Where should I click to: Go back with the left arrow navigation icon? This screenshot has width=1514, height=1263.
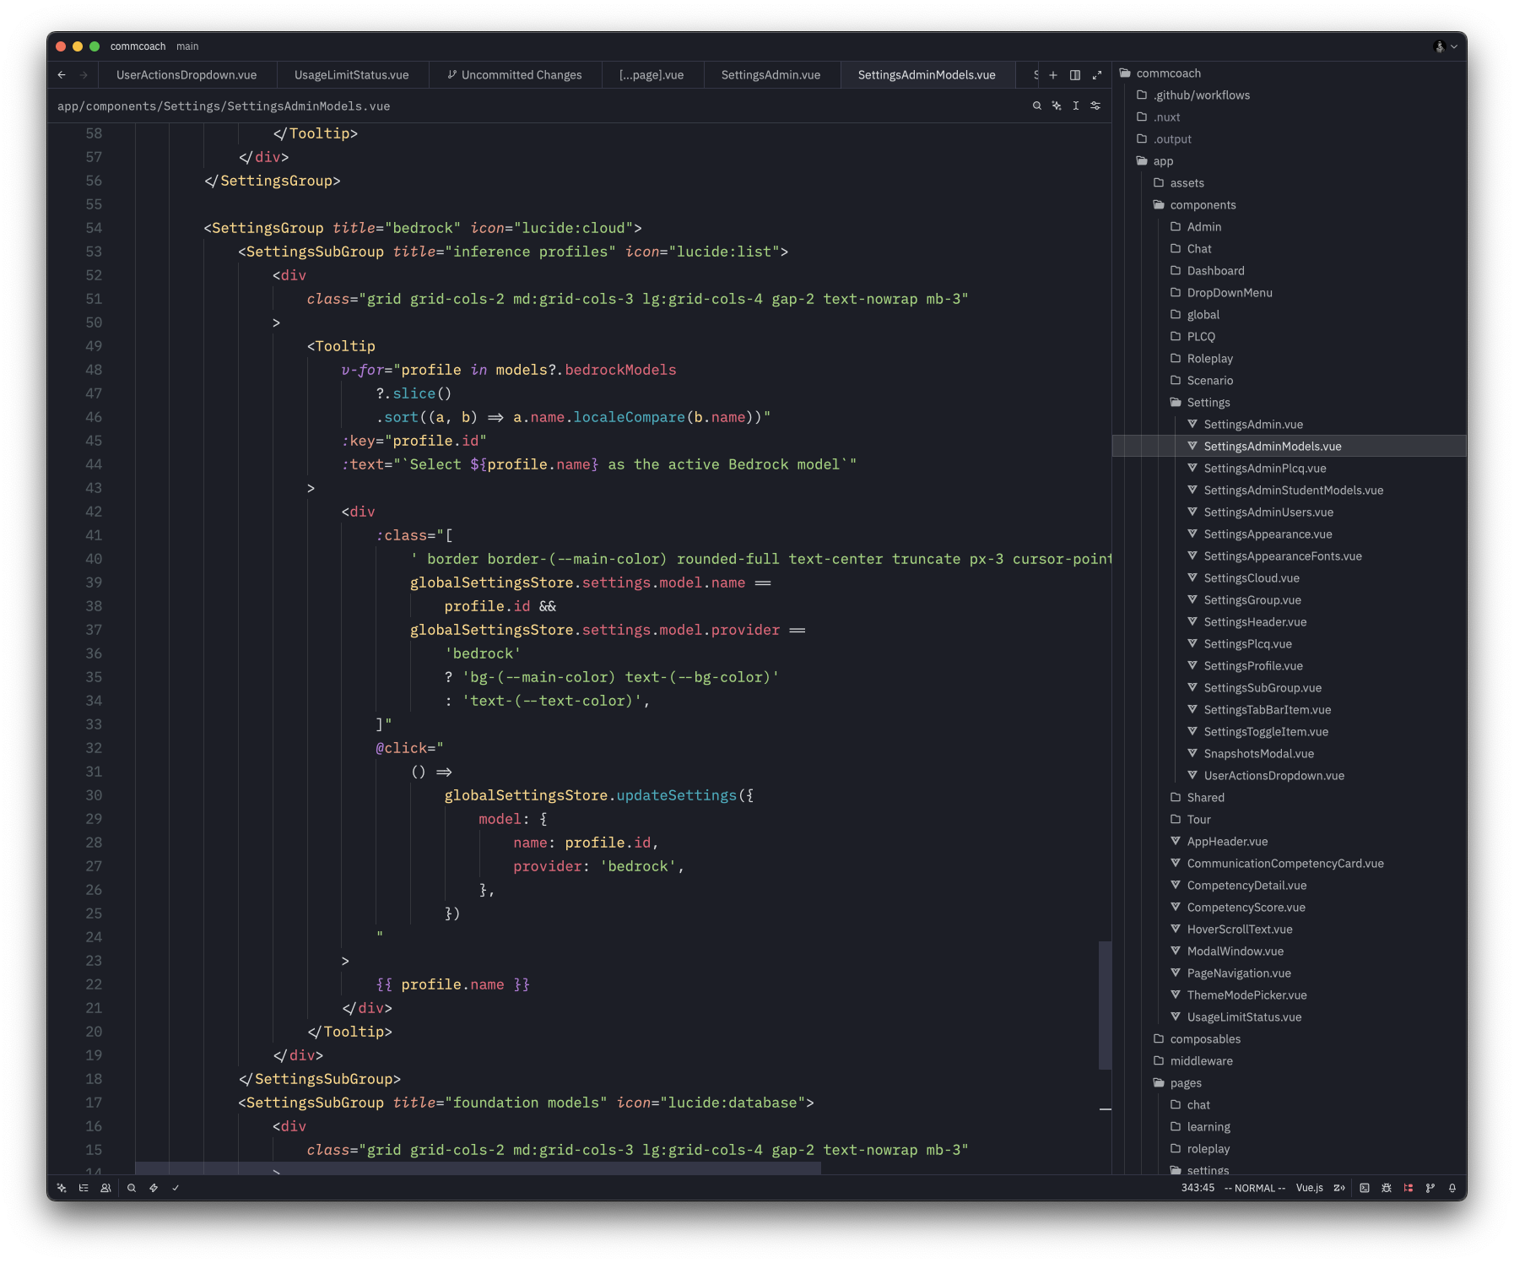(62, 75)
